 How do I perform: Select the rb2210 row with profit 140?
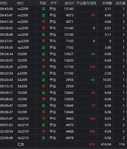(63, 119)
